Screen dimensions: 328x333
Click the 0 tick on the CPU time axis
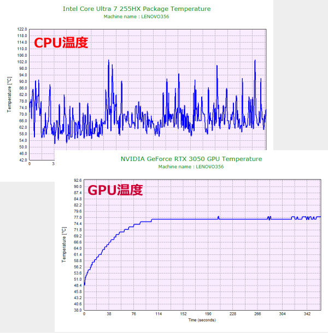pyautogui.click(x=30, y=164)
